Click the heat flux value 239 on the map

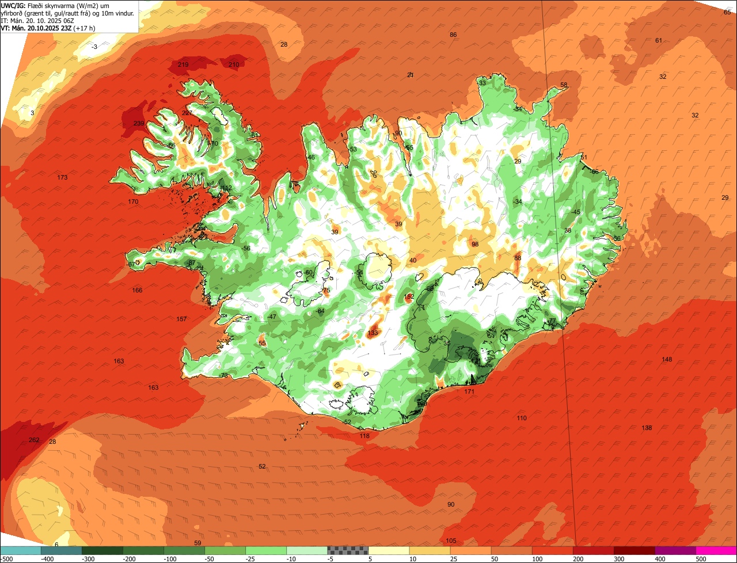click(139, 124)
